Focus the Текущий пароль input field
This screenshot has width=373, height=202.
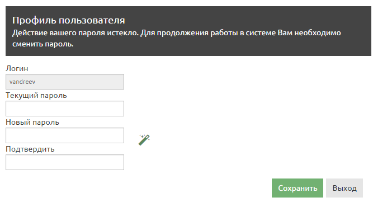[x=65, y=109]
